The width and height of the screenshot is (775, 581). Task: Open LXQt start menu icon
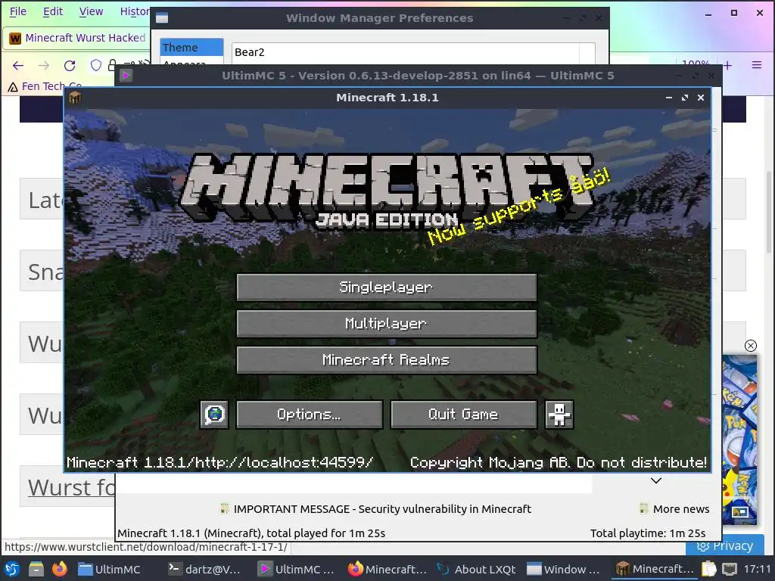tap(12, 569)
